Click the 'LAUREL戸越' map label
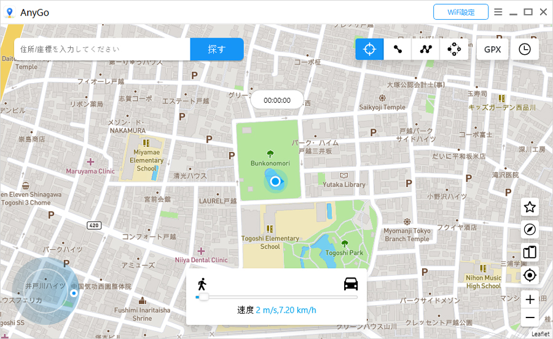Image resolution: width=553 pixels, height=339 pixels. tap(218, 201)
